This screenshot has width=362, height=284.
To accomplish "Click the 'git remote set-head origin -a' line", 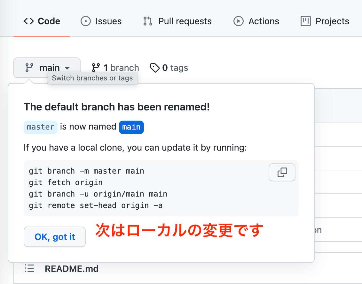I will tap(96, 206).
